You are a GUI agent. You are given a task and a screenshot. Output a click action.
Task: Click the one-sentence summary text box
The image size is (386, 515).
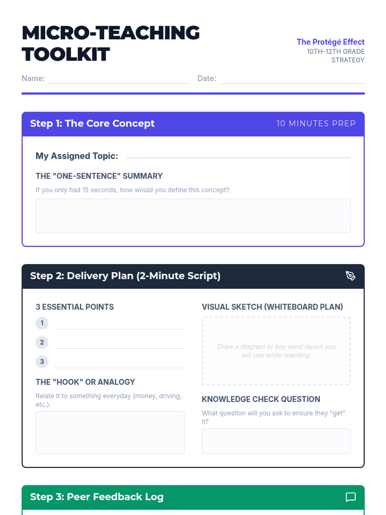click(193, 216)
